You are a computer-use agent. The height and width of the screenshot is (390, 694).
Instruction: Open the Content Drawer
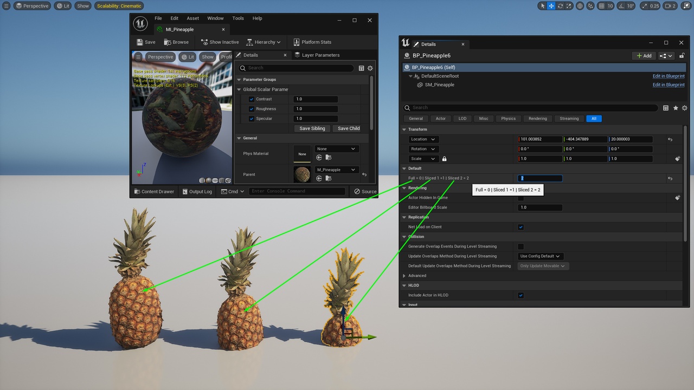tap(154, 191)
